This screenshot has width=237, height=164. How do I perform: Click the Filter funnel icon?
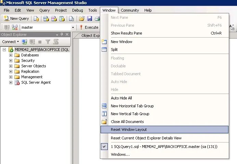(48, 42)
